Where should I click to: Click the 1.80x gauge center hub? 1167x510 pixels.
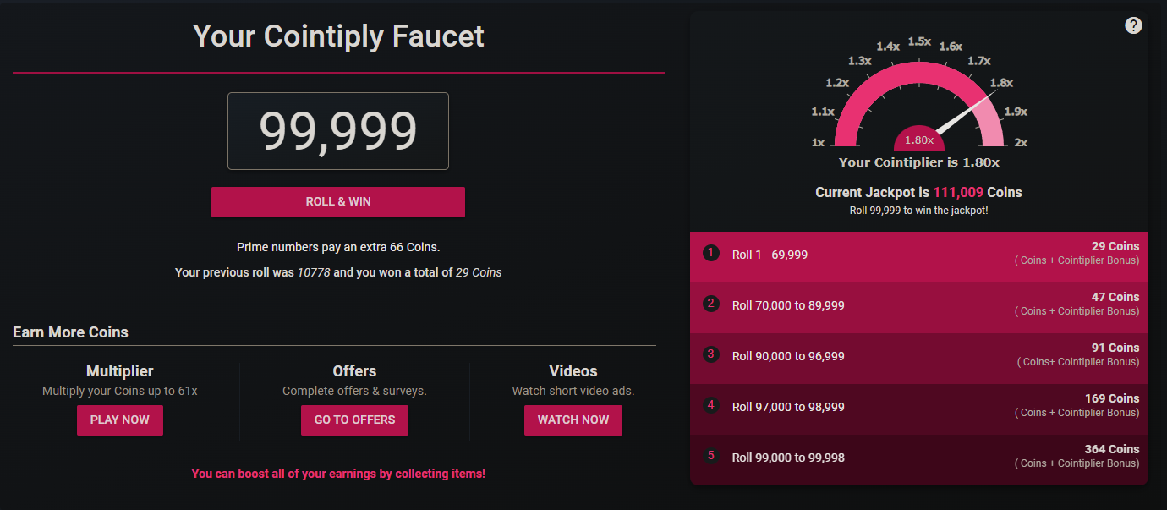coord(919,140)
